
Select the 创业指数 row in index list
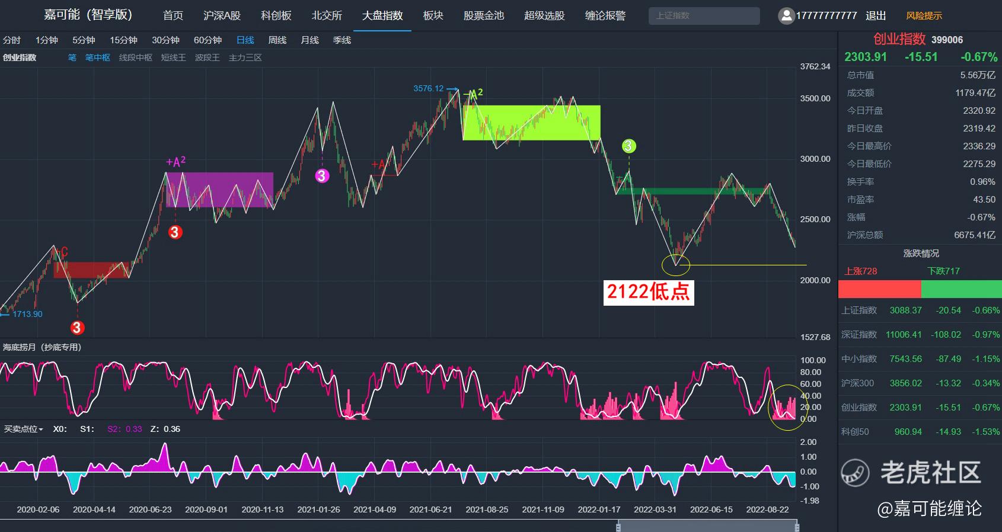click(x=920, y=408)
